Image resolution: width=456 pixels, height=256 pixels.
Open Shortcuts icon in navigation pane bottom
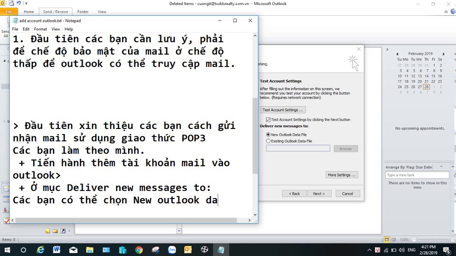[63, 231]
